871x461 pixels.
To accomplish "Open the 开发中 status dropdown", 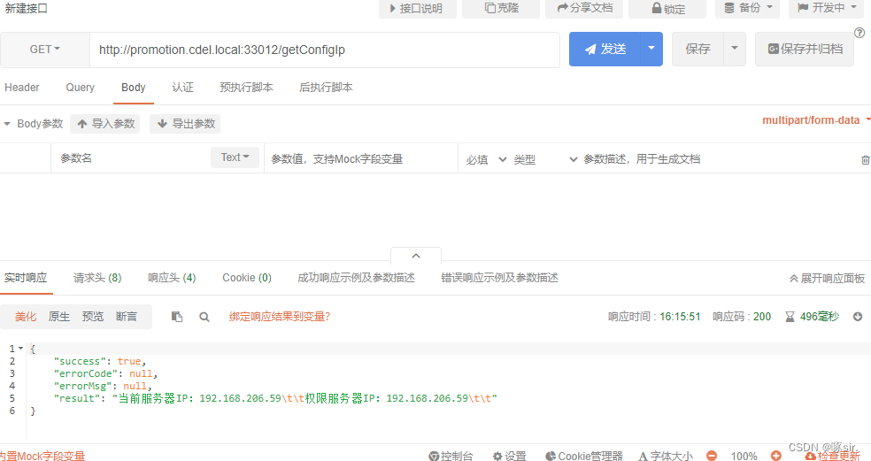I will click(827, 8).
